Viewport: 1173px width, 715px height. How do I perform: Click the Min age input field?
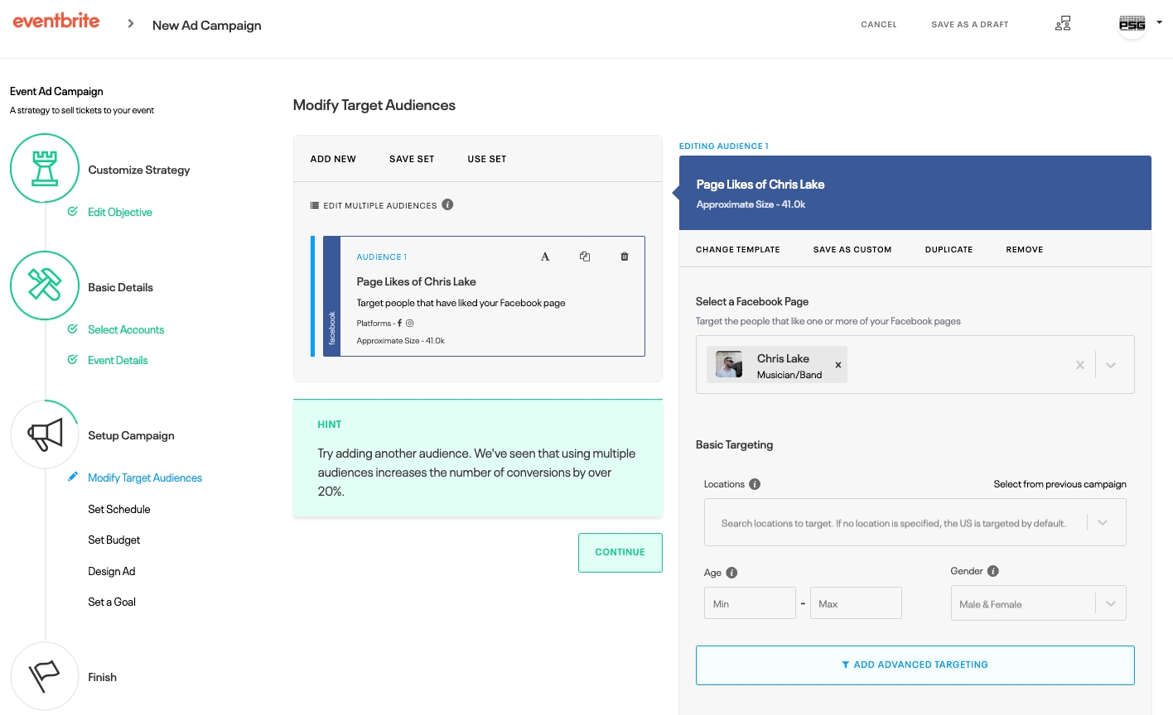tap(750, 604)
